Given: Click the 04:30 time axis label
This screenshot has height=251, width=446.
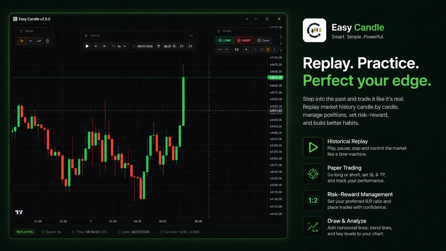Looking at the screenshot, I should point(138,221).
